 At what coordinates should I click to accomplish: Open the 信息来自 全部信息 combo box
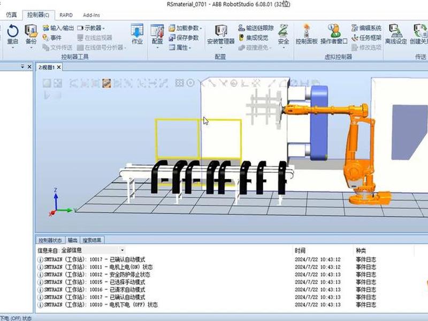(x=93, y=250)
